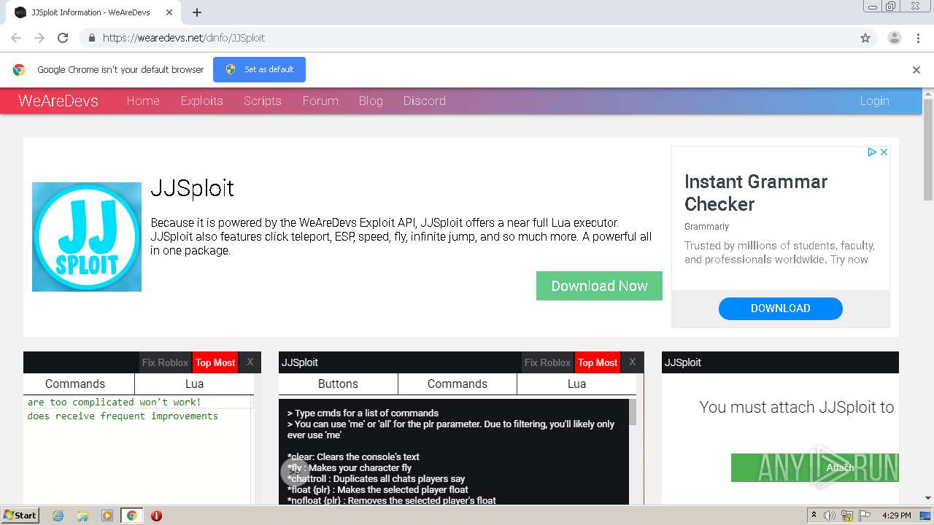
Task: Click the Start button
Action: (x=20, y=516)
